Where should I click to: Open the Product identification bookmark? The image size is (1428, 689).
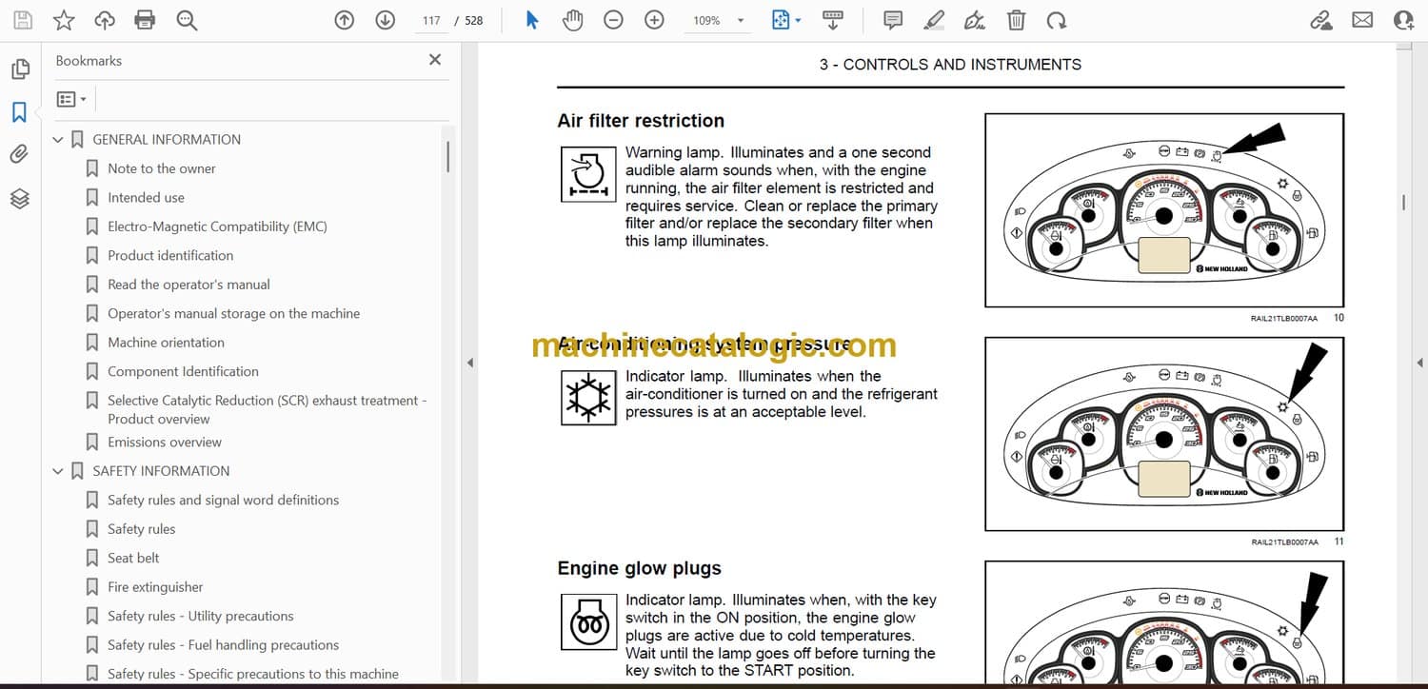pyautogui.click(x=170, y=255)
